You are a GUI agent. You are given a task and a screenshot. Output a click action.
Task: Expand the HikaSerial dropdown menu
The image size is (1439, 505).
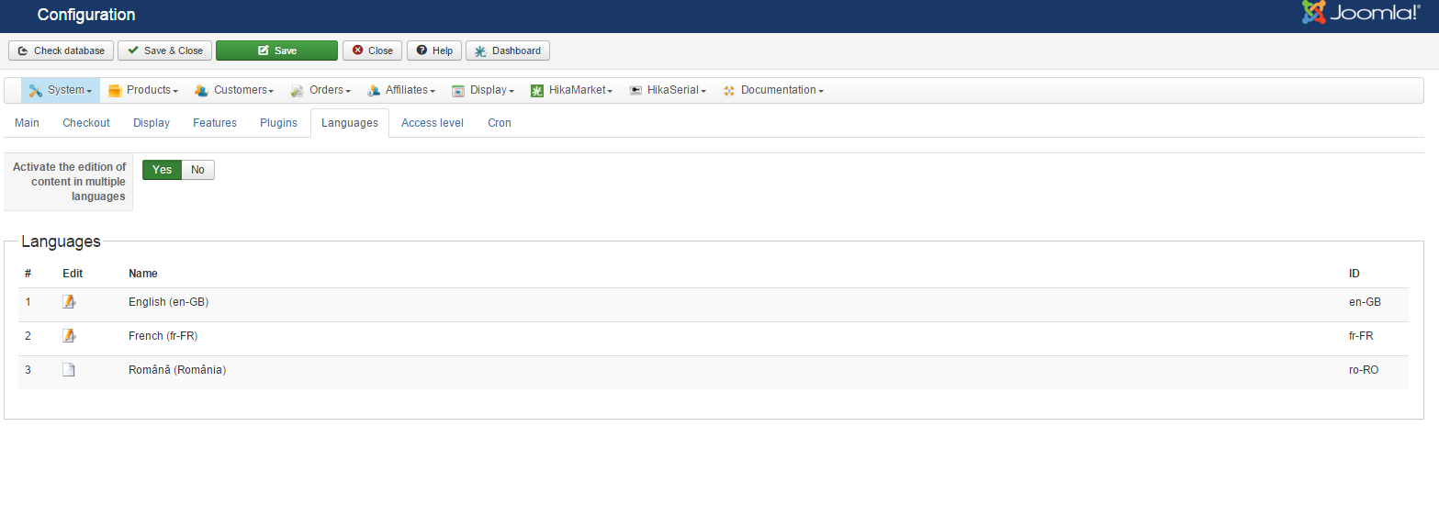[668, 90]
